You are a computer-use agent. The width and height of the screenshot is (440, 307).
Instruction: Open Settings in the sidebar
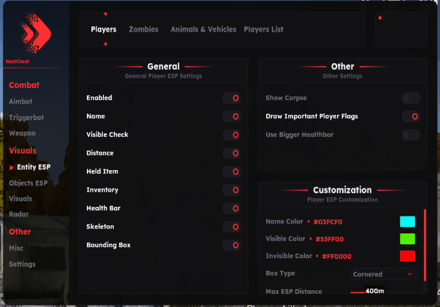[x=22, y=264]
